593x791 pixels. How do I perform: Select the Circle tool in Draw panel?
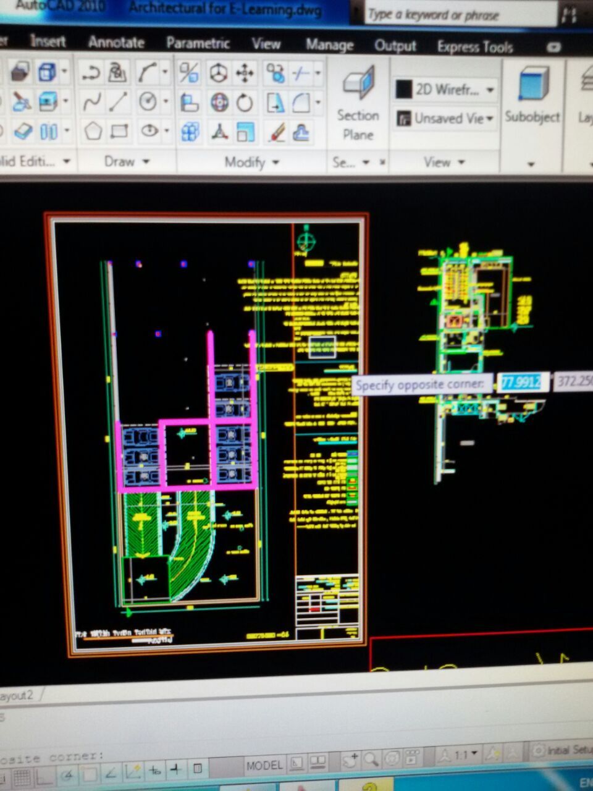[x=147, y=101]
